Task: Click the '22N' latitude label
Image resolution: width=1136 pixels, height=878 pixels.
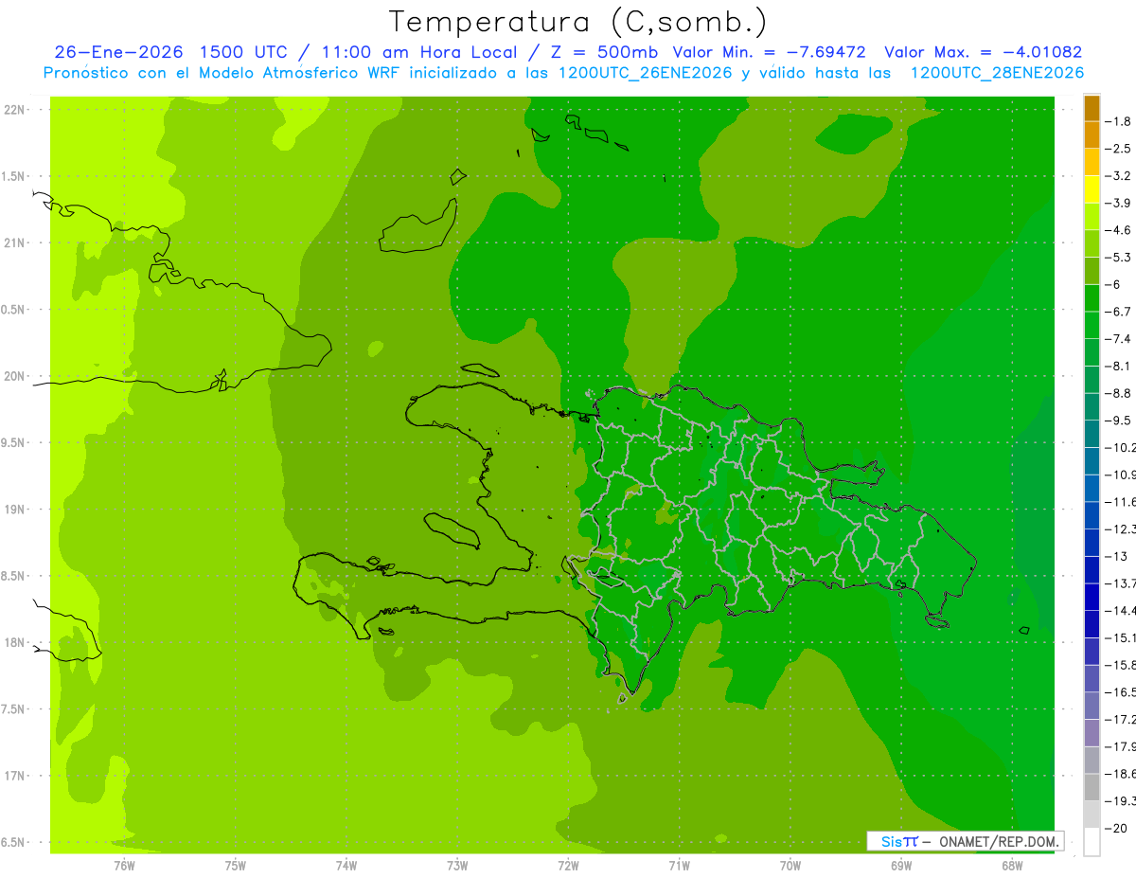Action: pyautogui.click(x=13, y=110)
